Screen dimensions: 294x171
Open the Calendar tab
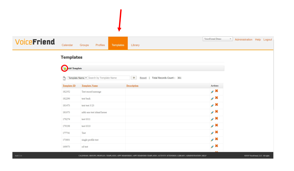tap(67, 45)
